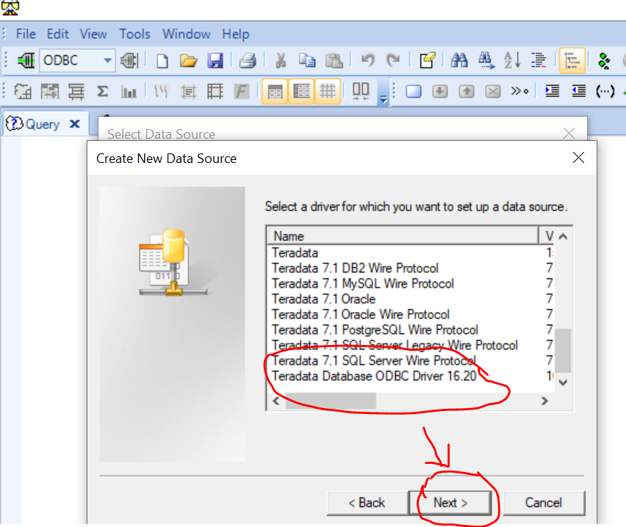Click the Sort A-Z toolbar icon
The image size is (626, 527).
click(511, 60)
